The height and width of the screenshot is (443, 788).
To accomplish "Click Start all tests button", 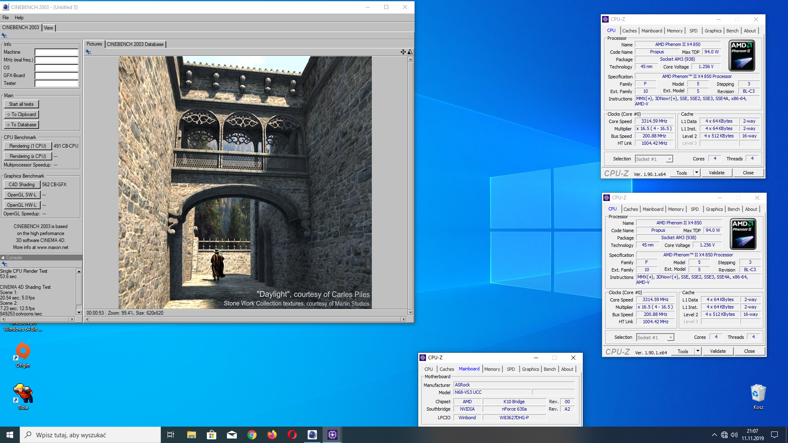I will pyautogui.click(x=21, y=104).
